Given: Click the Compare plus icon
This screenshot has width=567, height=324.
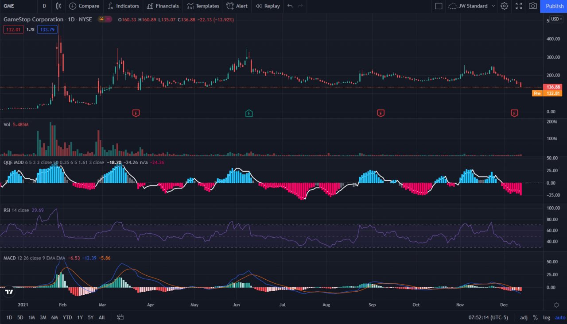Looking at the screenshot, I should point(73,6).
